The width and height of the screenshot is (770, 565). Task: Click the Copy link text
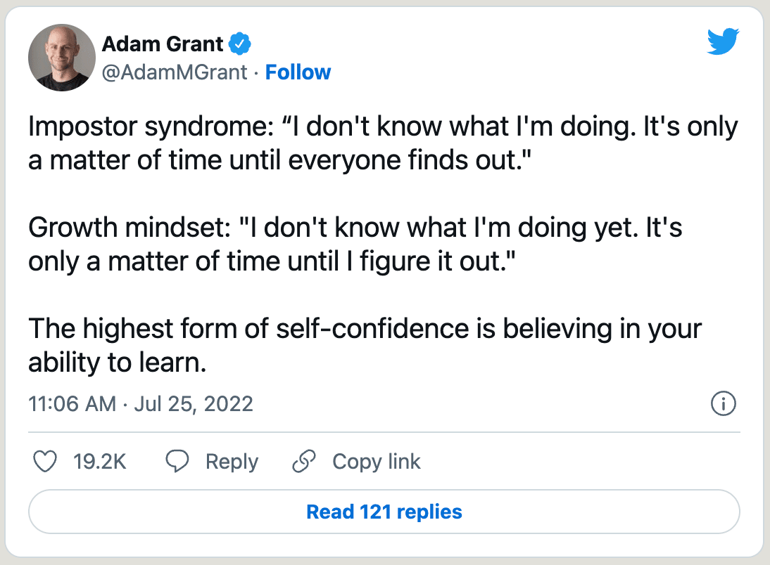[376, 462]
